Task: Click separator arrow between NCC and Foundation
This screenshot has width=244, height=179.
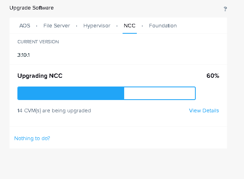Action: [142, 26]
